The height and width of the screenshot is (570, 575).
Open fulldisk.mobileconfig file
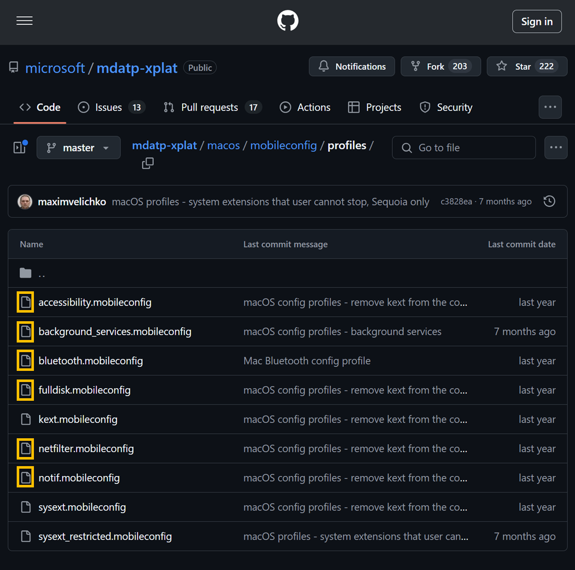85,390
